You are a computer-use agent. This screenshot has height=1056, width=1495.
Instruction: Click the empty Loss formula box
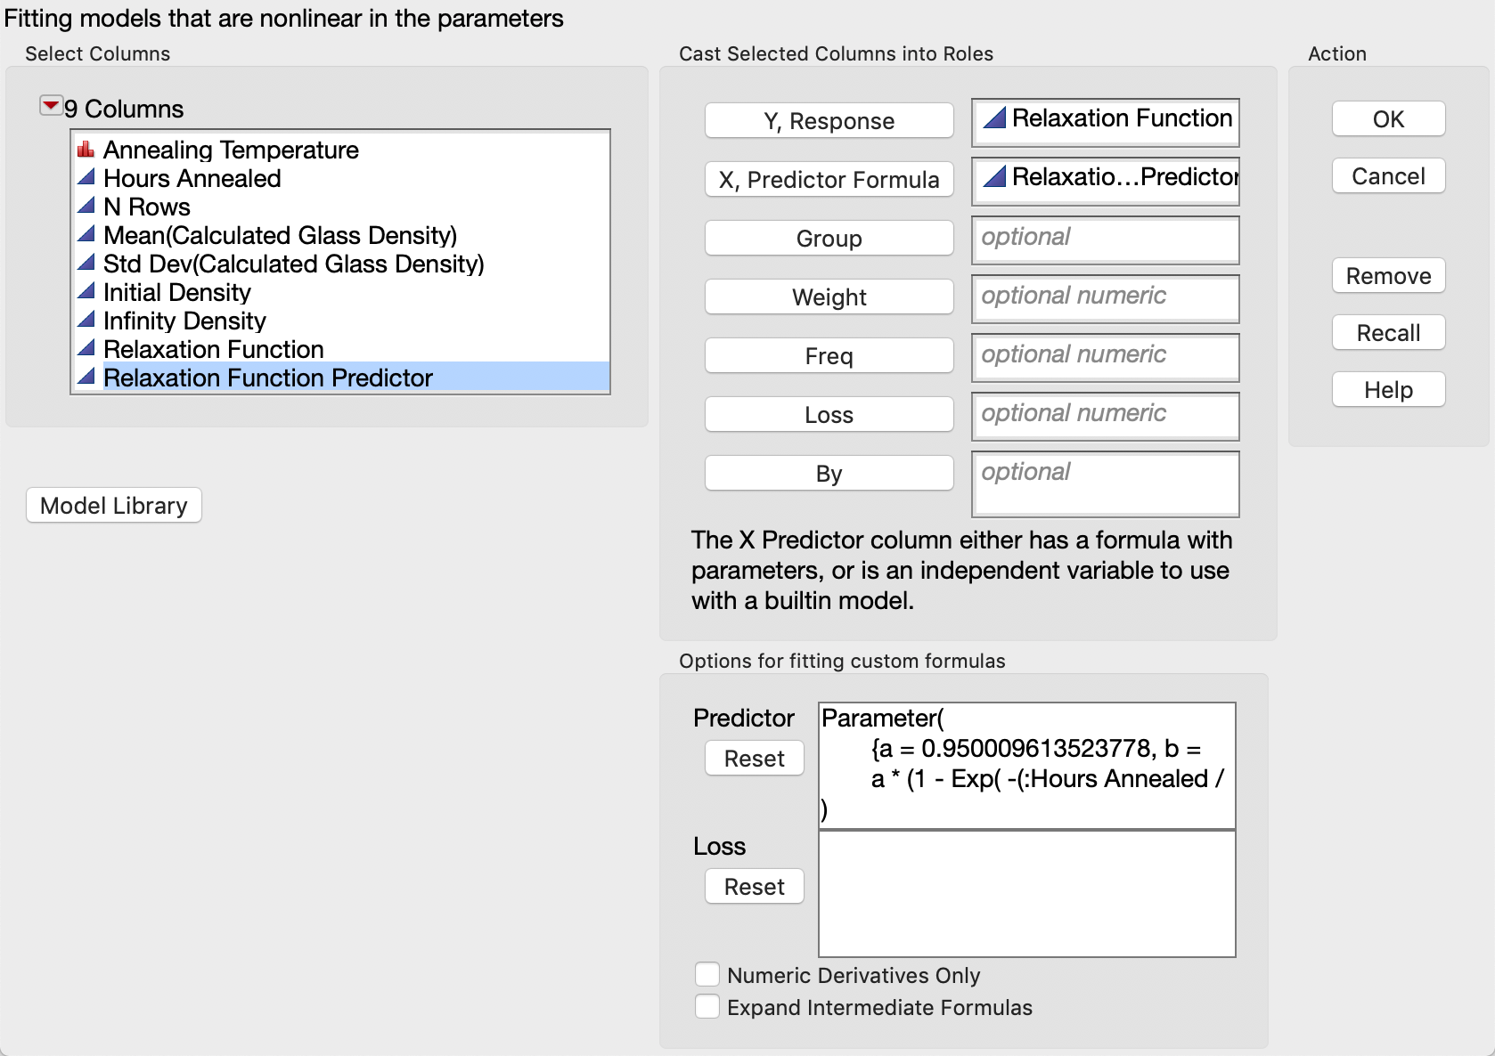(x=1026, y=894)
